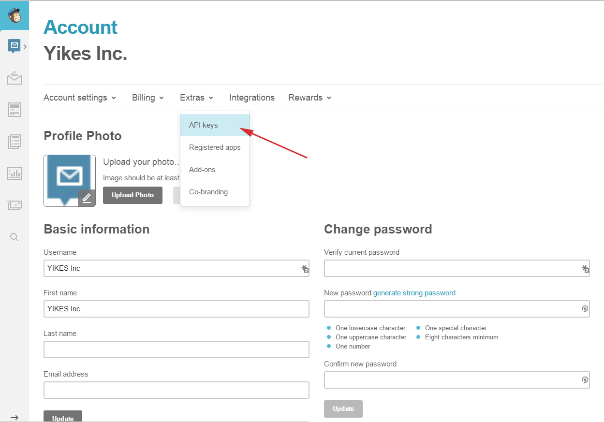Screen dimensions: 604x422
Task: Open the open-envelope sidebar icon
Action: pyautogui.click(x=15, y=78)
